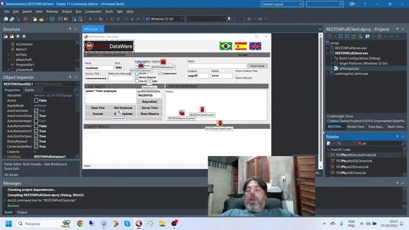Clear Palette filter with red X

tap(359, 143)
